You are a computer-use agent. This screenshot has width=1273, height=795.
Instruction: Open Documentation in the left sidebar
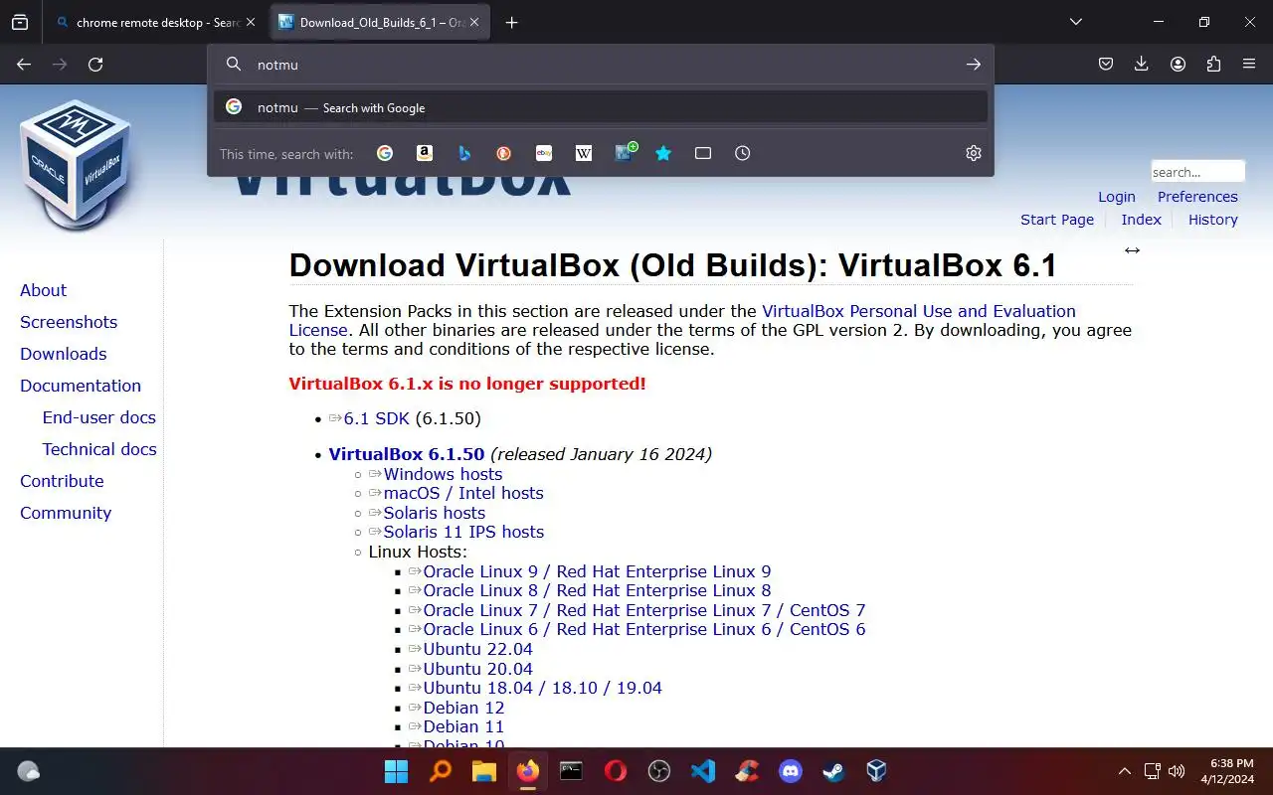click(81, 386)
